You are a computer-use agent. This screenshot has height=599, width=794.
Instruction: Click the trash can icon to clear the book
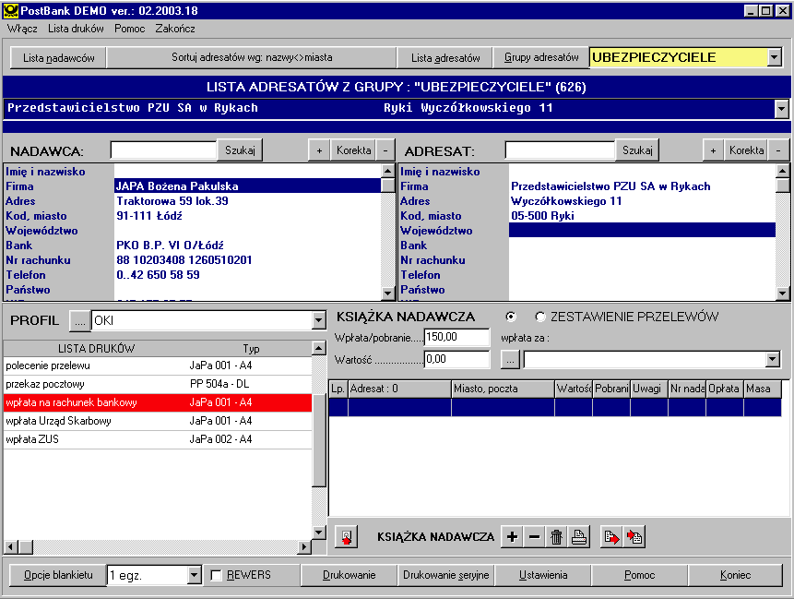click(556, 536)
